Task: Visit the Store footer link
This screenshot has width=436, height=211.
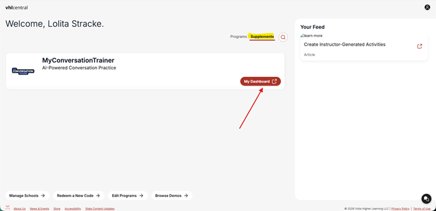Action: pyautogui.click(x=57, y=209)
